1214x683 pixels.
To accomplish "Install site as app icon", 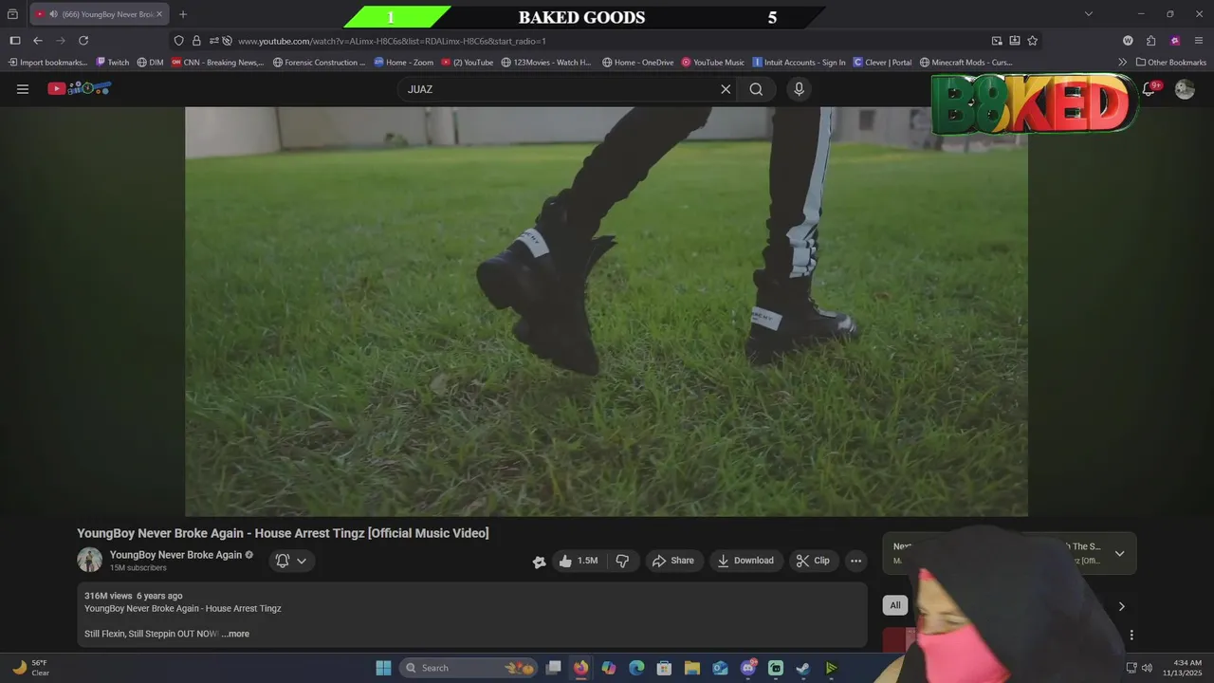I will pos(1015,41).
